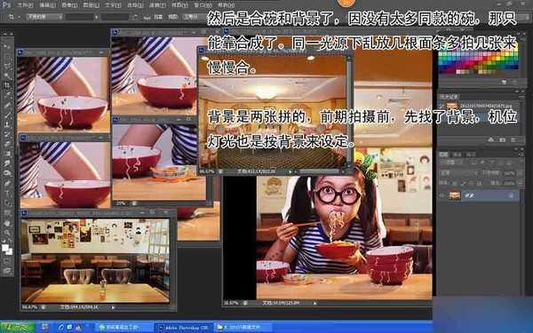
Task: Click the crop height input field
Action: pyautogui.click(x=115, y=17)
